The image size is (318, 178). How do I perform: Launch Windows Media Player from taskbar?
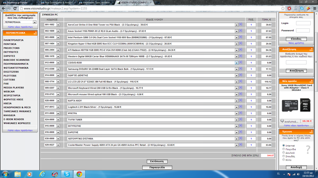click(30, 174)
